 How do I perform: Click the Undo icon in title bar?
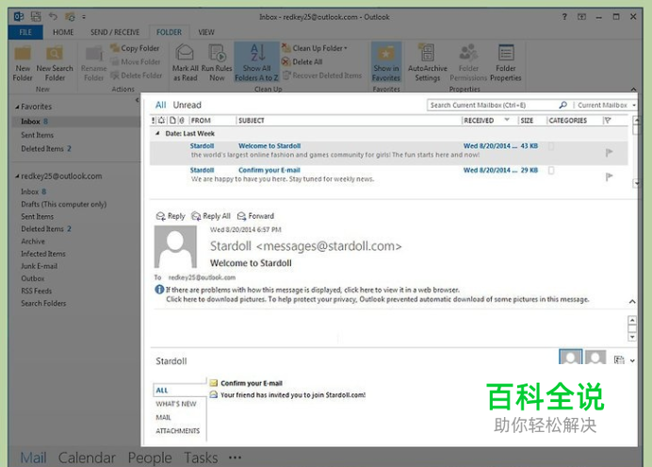tap(53, 17)
